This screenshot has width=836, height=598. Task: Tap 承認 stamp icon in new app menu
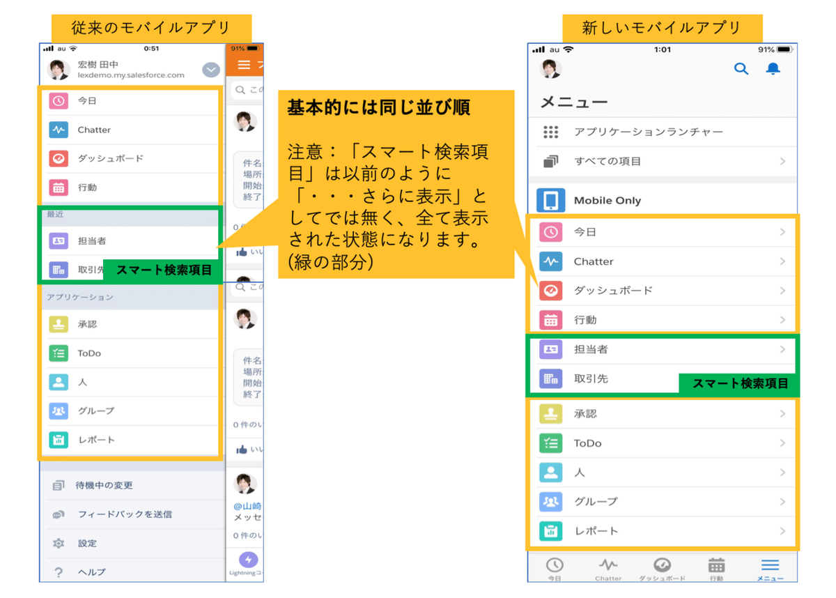(551, 414)
